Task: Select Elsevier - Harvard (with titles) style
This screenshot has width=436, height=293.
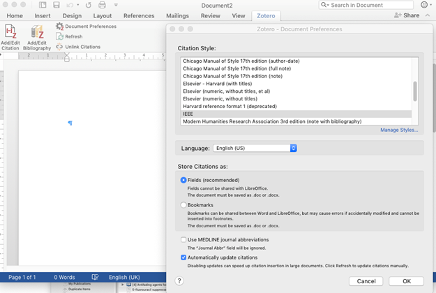Action: (296, 84)
